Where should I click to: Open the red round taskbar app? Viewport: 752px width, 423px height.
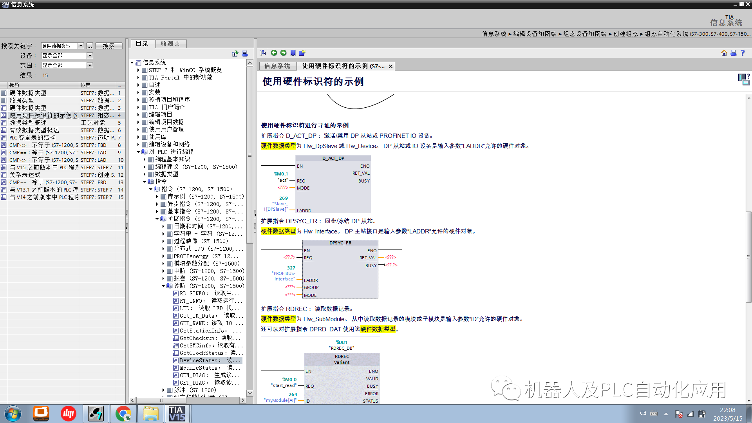[x=68, y=414]
